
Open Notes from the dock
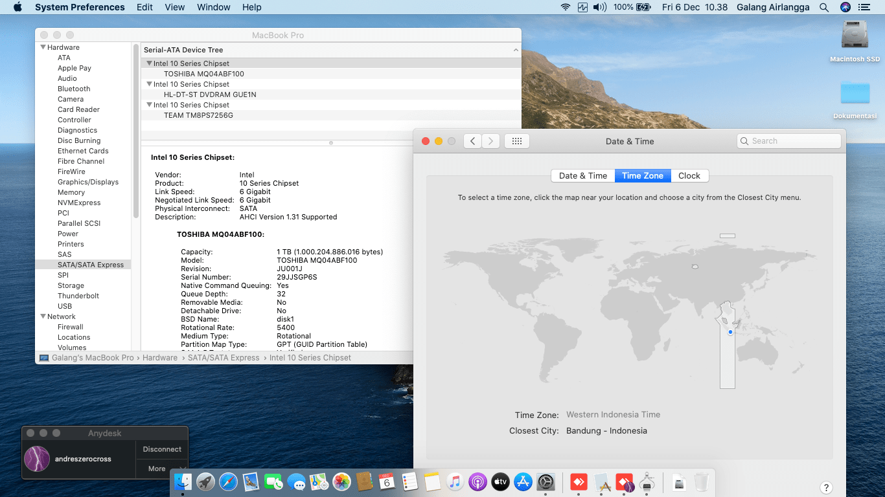click(x=432, y=481)
